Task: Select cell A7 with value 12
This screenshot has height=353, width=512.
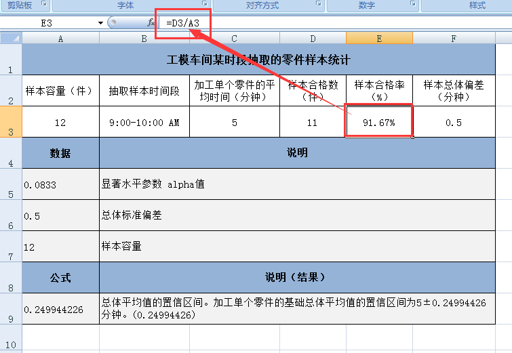Action: 61,247
